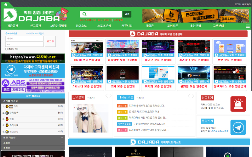Click the blue Telegram inquiry icon

238,127
